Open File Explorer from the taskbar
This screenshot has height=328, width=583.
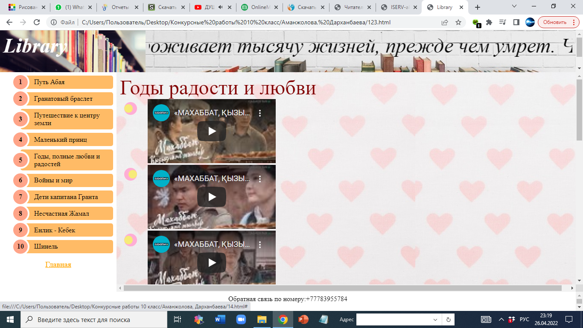[262, 319]
